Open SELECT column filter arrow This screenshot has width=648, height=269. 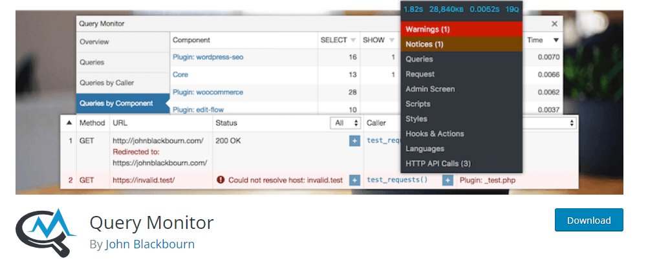pyautogui.click(x=353, y=41)
